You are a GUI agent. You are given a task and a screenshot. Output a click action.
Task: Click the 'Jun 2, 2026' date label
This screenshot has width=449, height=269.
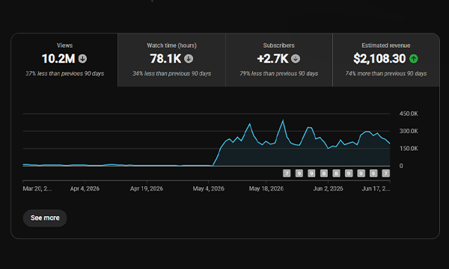[329, 188]
